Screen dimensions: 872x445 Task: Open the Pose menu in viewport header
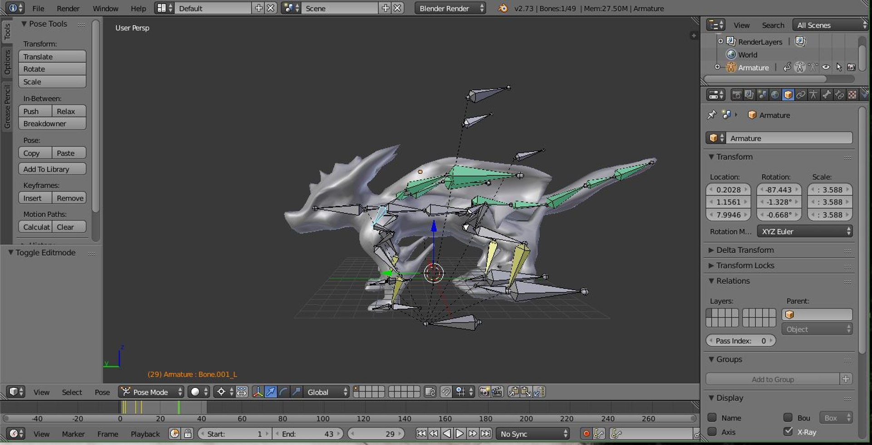pyautogui.click(x=102, y=392)
